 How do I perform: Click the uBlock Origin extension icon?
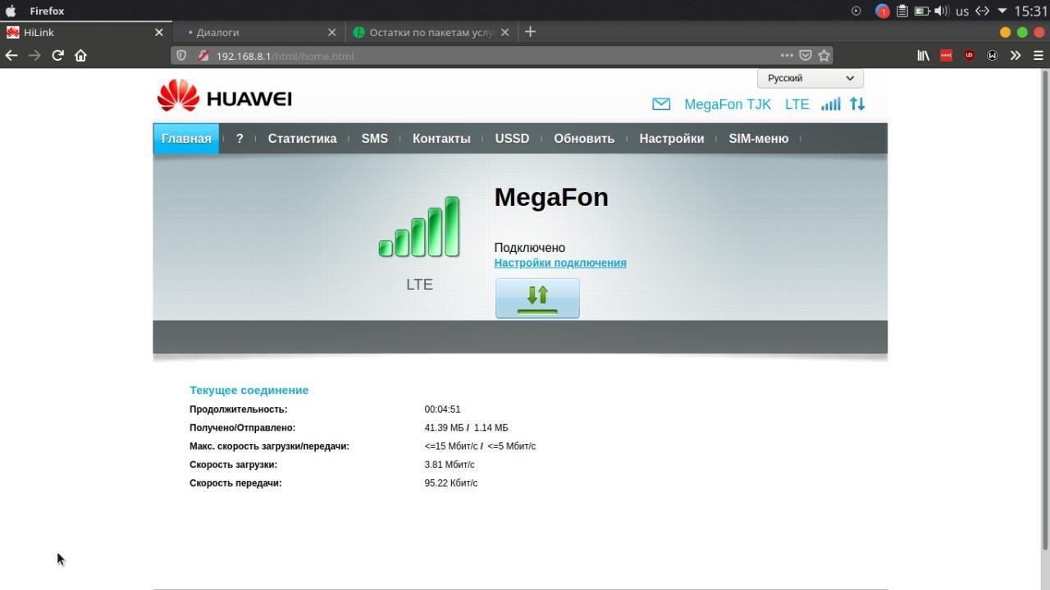pyautogui.click(x=969, y=55)
